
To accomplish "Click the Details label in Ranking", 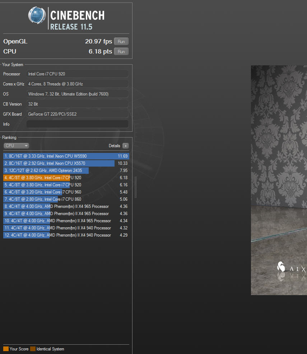I will coord(115,146).
